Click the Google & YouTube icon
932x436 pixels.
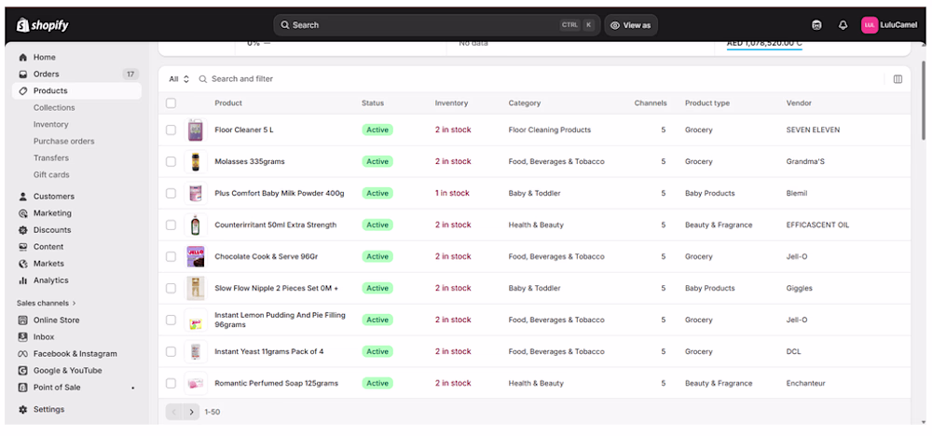[x=23, y=371]
